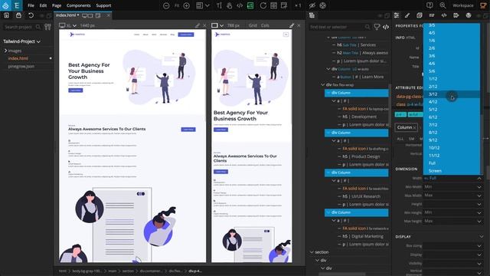Show element code from tree panel icon
The image size is (490, 276).
tap(386, 27)
